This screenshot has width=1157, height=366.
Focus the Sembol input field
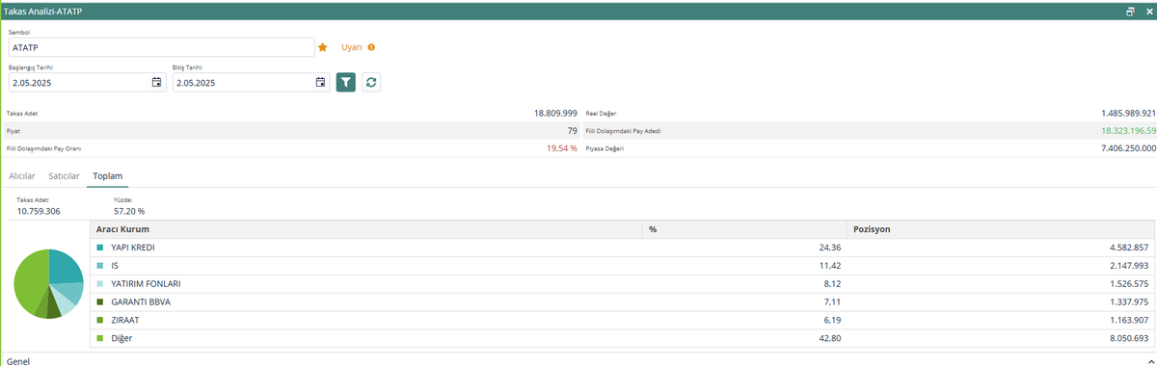(x=162, y=47)
